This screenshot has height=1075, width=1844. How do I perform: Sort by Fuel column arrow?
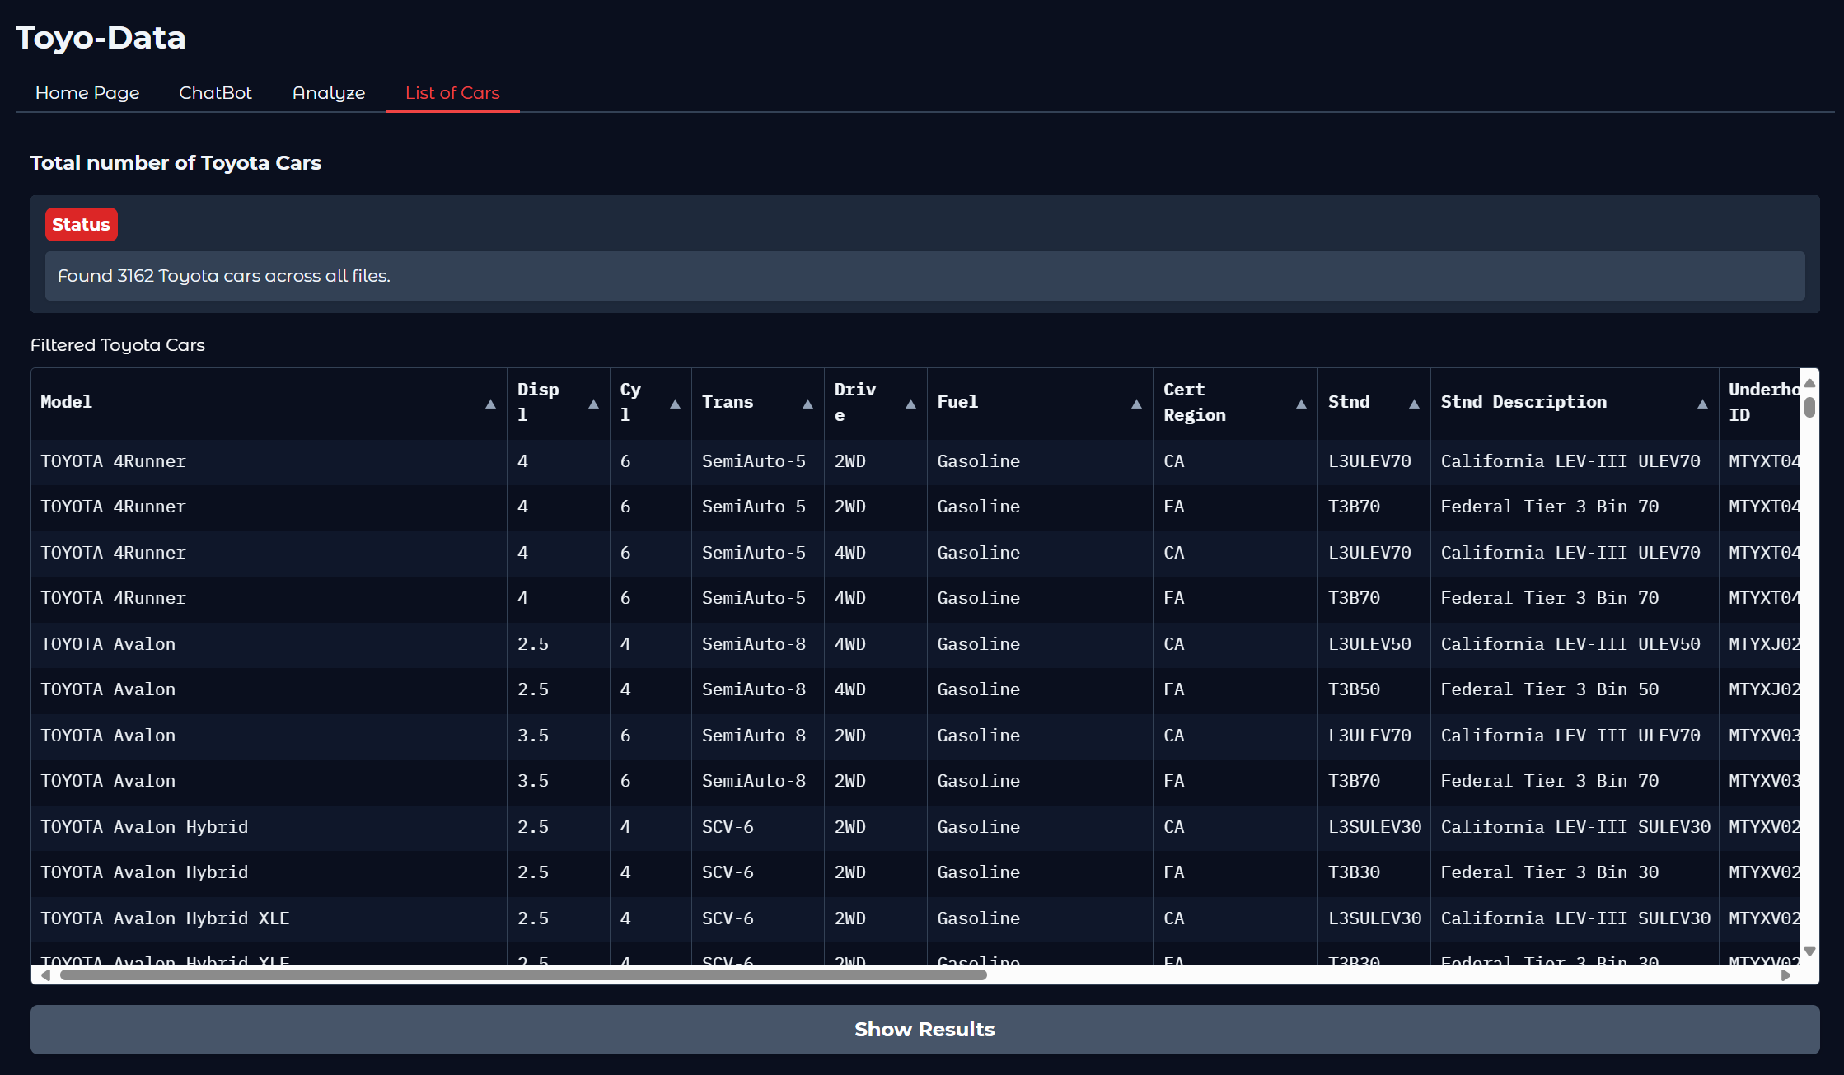coord(1136,404)
